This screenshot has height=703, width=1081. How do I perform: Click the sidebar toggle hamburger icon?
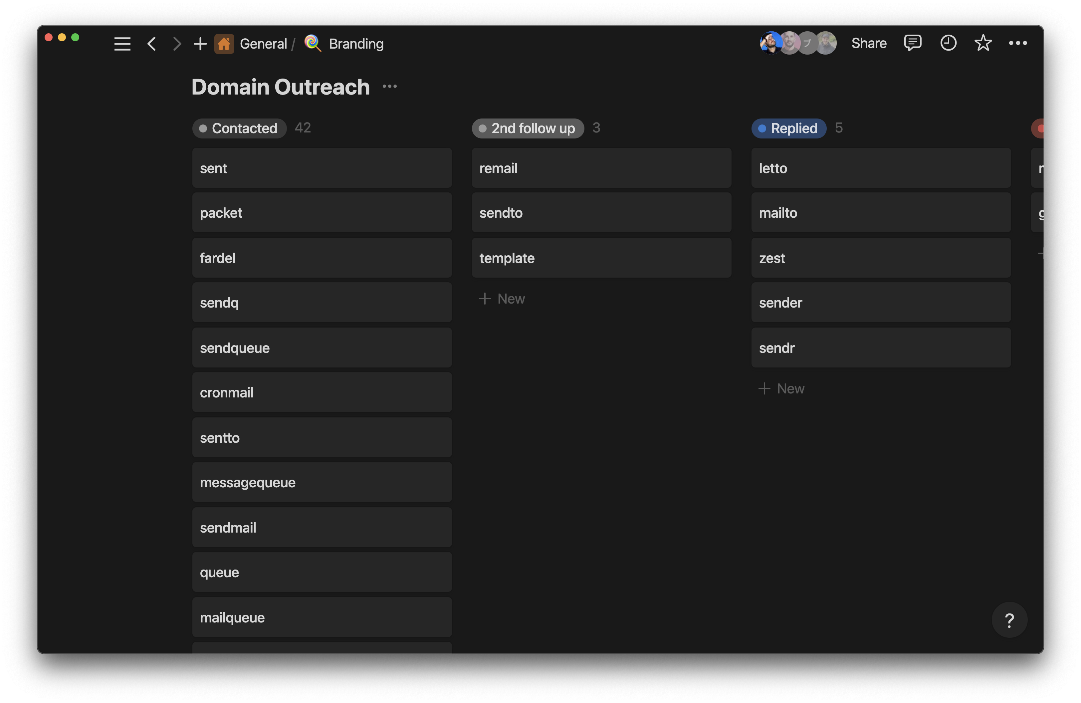tap(122, 43)
